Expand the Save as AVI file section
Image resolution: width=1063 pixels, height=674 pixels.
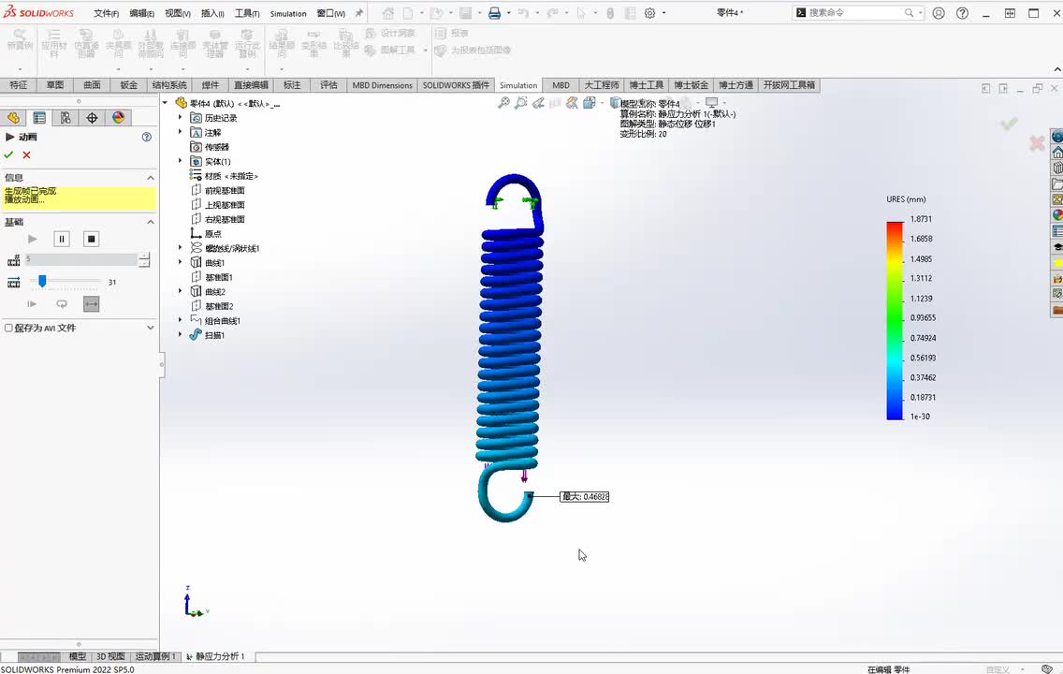coord(151,328)
